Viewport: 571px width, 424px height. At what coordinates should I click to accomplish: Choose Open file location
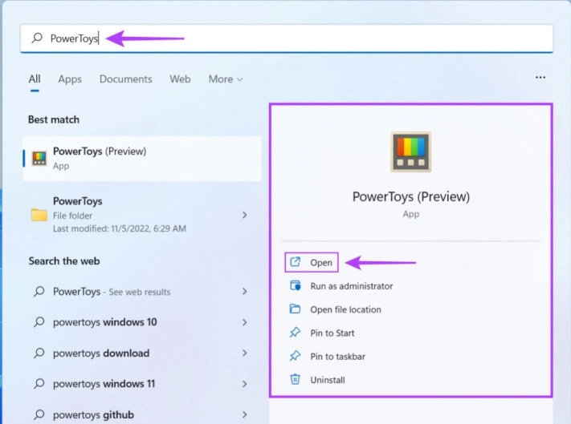(345, 309)
